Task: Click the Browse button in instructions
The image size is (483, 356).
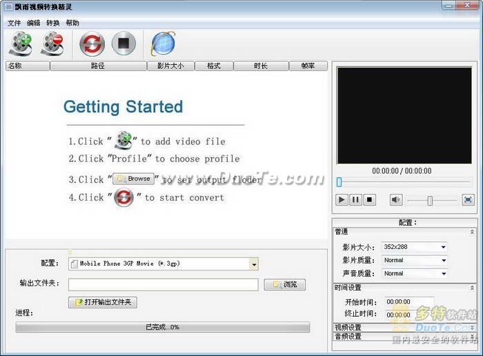Action: (x=133, y=179)
